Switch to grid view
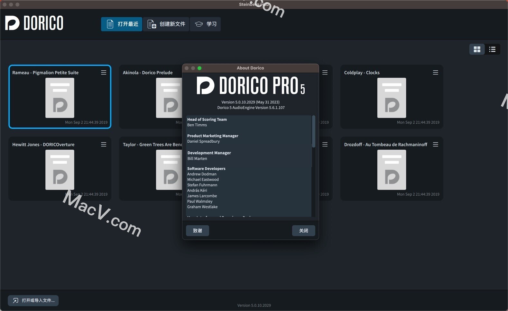The image size is (508, 311). (x=477, y=49)
